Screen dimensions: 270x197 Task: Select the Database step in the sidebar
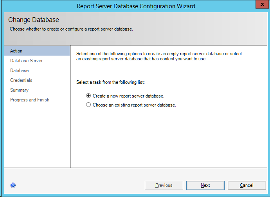point(19,70)
